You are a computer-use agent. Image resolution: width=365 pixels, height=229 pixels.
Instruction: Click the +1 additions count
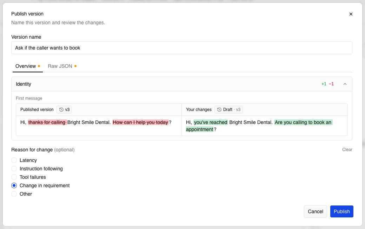coord(324,84)
